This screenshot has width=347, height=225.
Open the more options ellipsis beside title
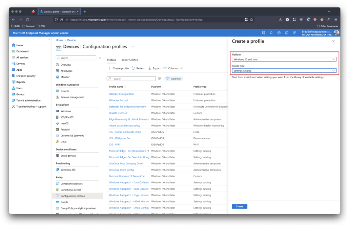click(133, 47)
